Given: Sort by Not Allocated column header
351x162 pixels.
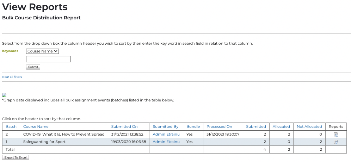Looking at the screenshot, I should point(309,126).
